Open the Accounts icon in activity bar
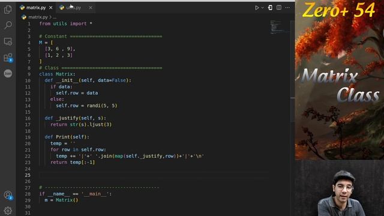Image resolution: width=384 pixels, height=216 pixels. pos(8,195)
